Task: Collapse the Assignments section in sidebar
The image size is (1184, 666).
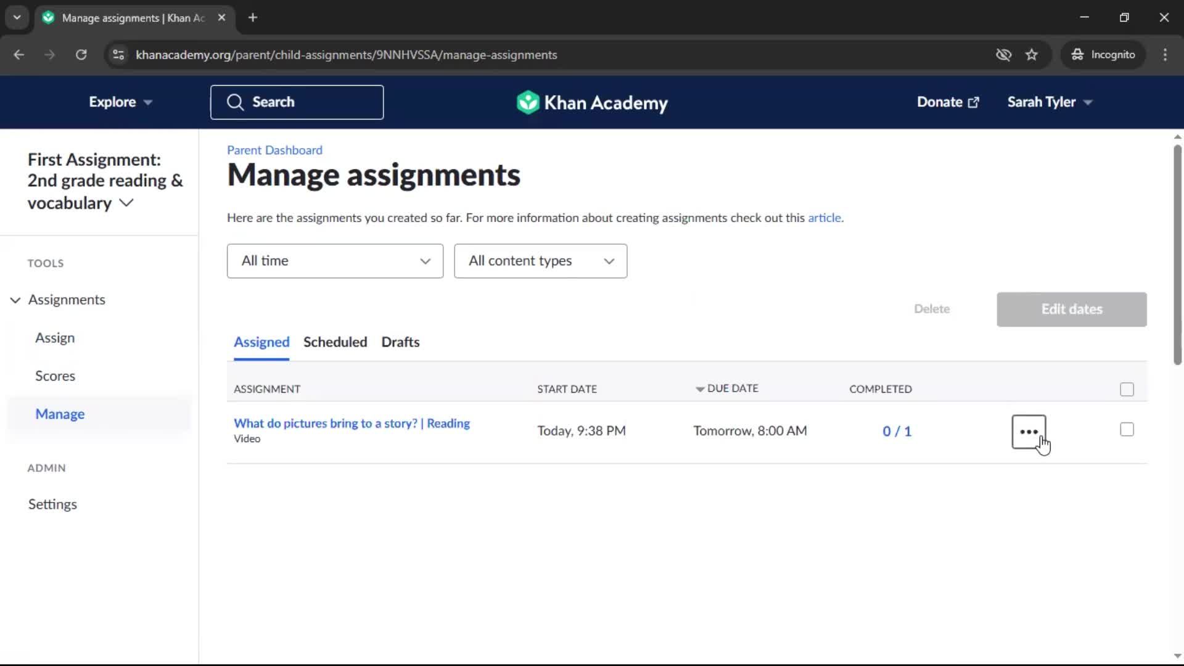Action: tap(15, 300)
